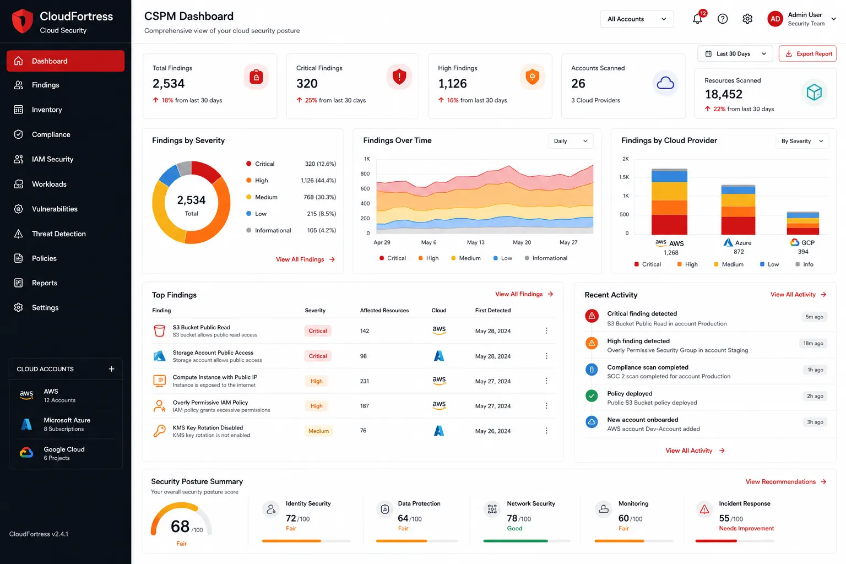Click the 68/100 posture score gauge

181,520
